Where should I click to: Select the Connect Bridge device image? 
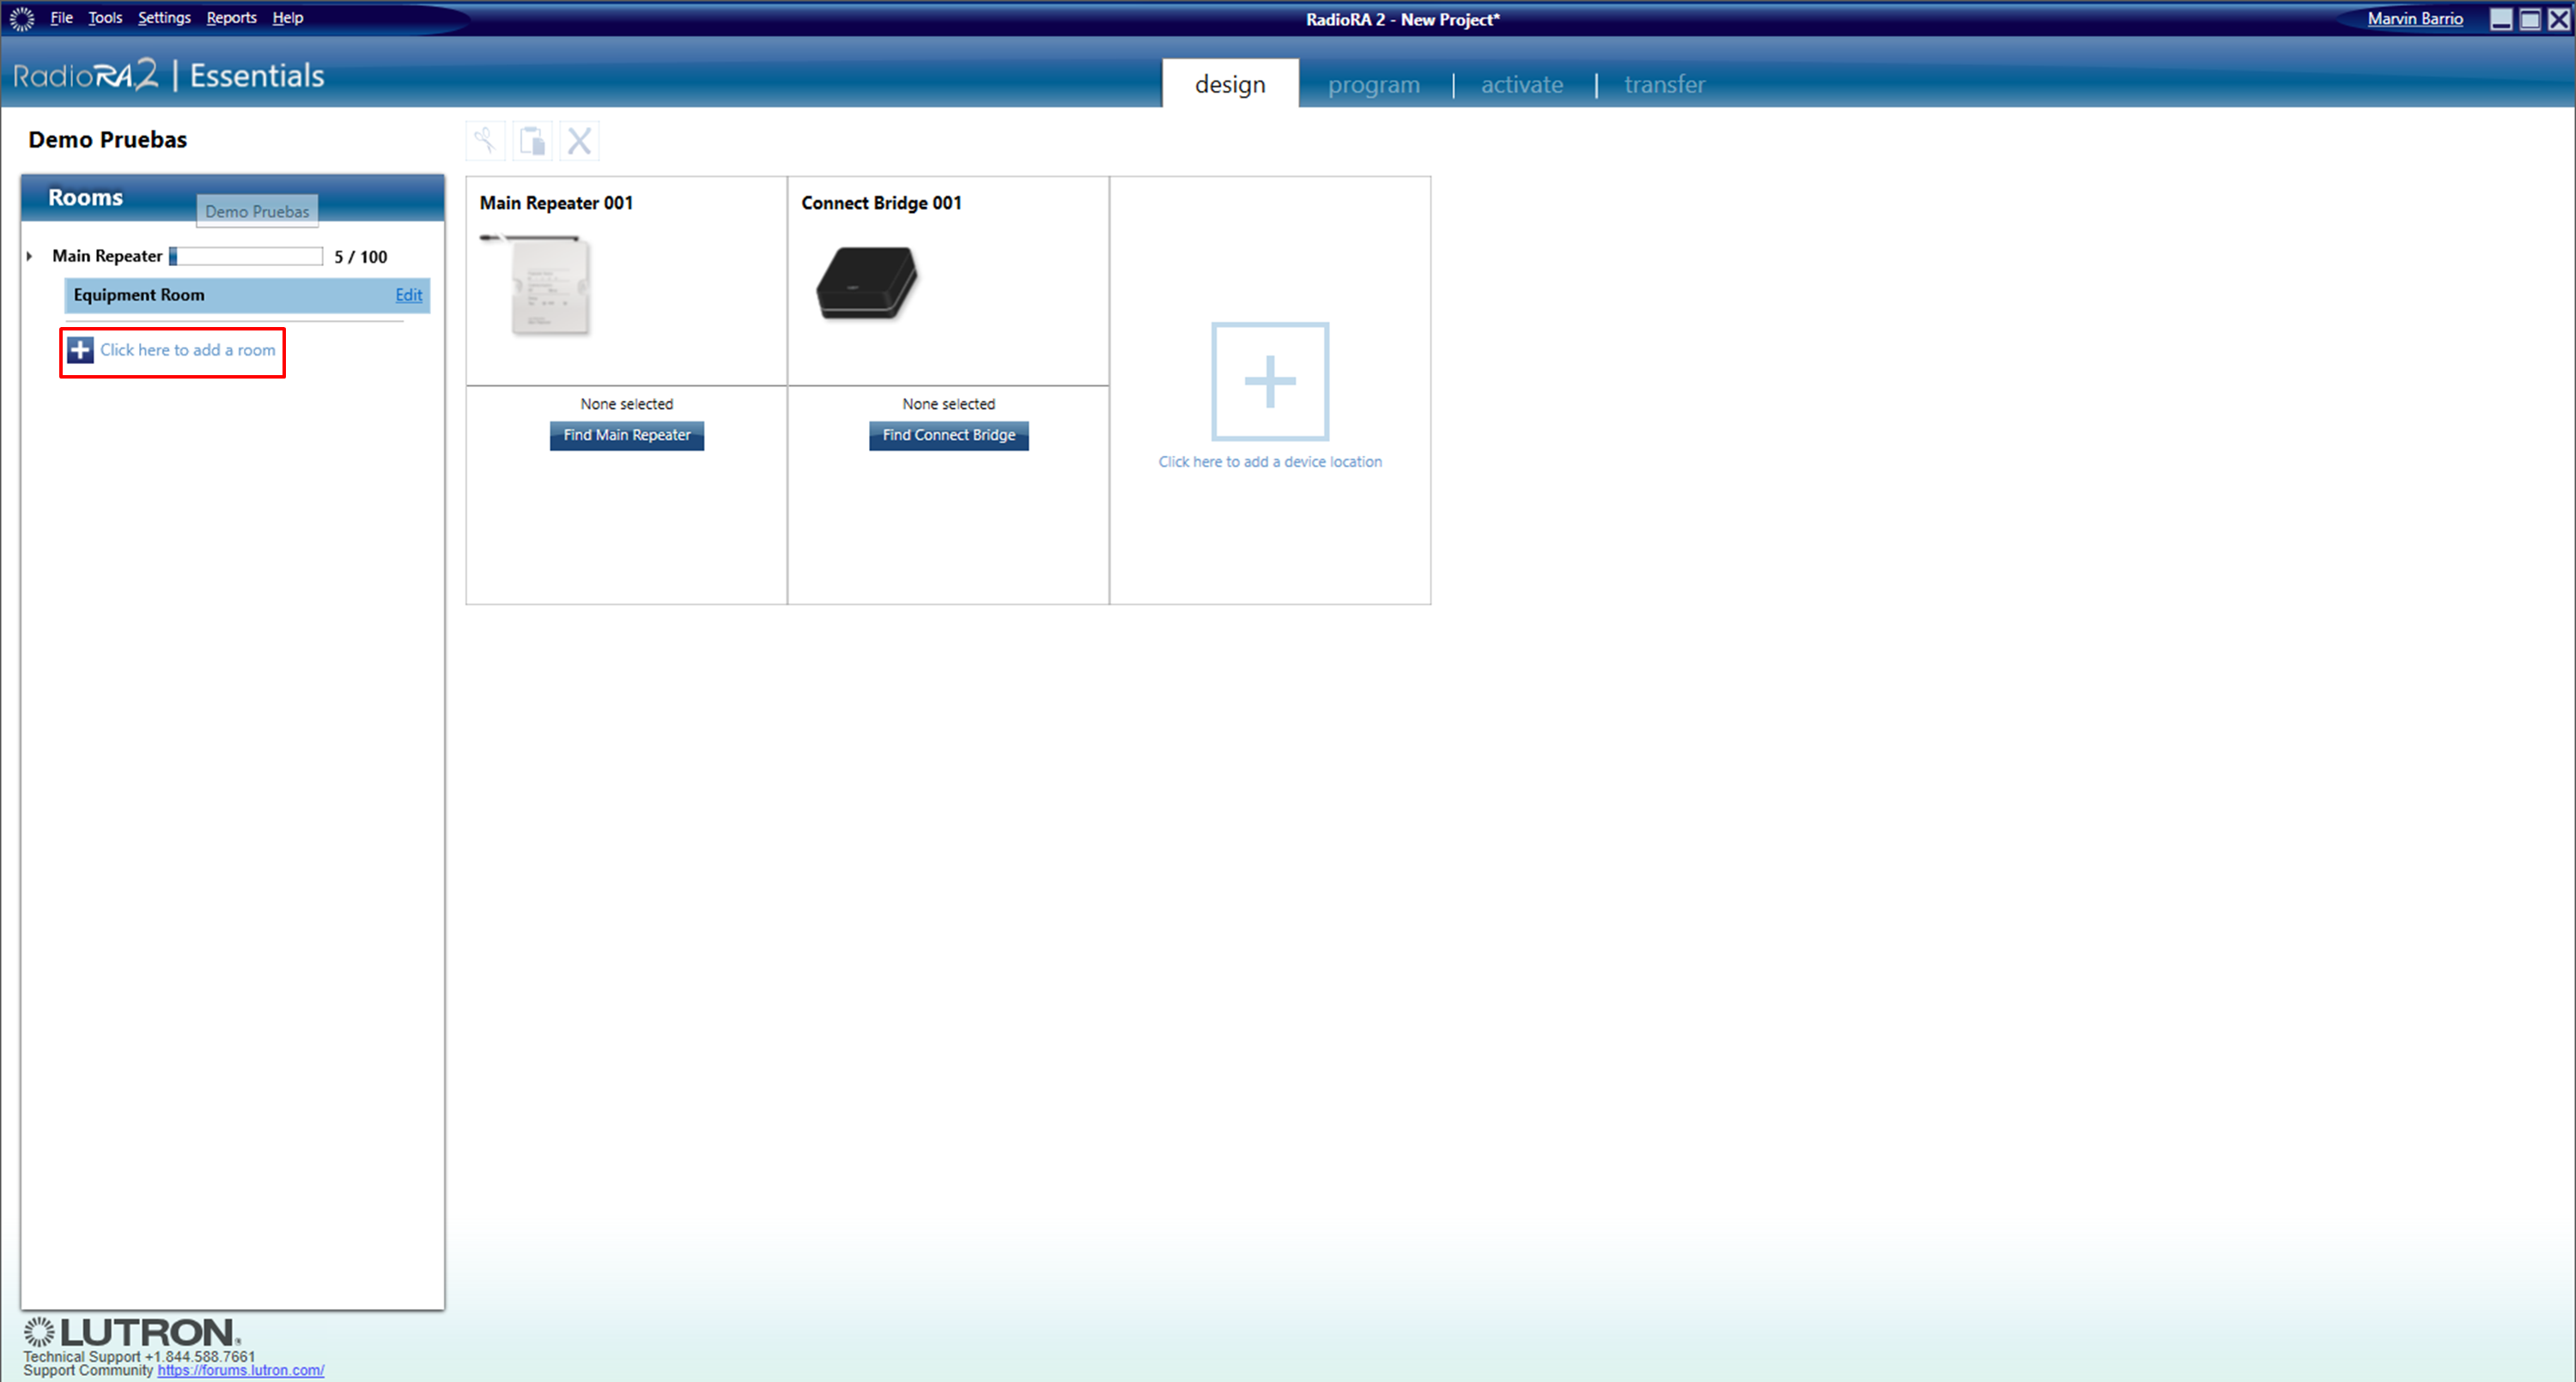867,283
